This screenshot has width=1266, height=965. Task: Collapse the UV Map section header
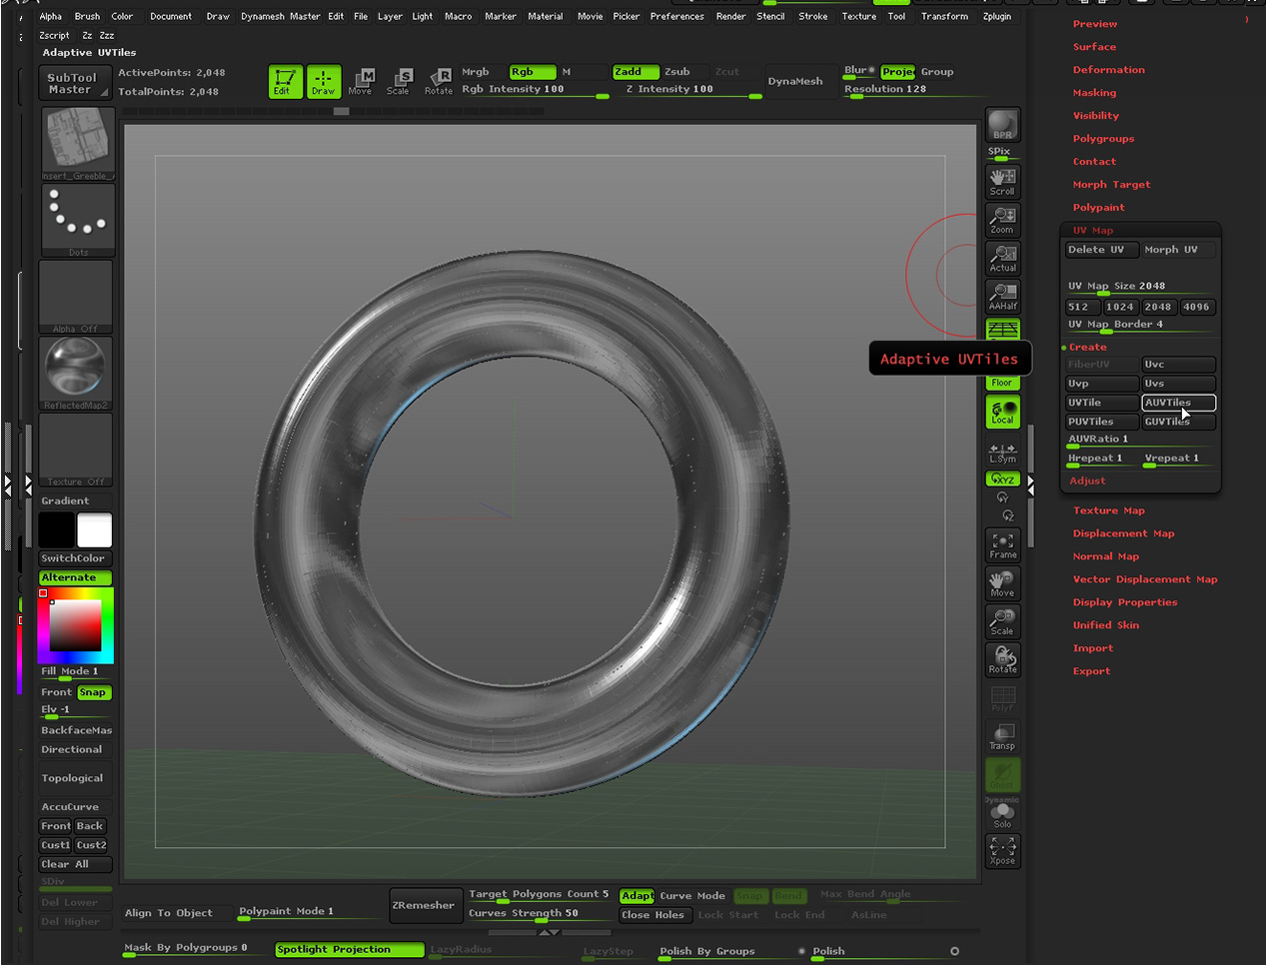pyautogui.click(x=1092, y=230)
